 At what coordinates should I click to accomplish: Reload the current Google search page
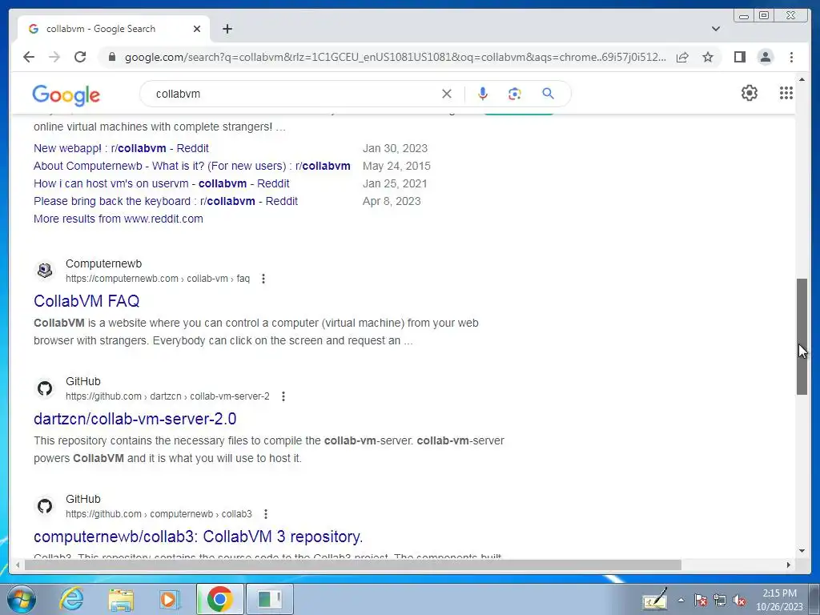tap(80, 57)
